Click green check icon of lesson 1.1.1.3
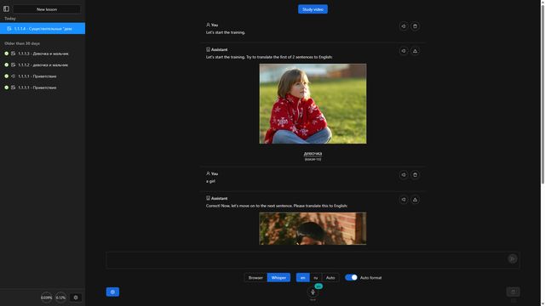The width and height of the screenshot is (545, 306). coord(6,54)
